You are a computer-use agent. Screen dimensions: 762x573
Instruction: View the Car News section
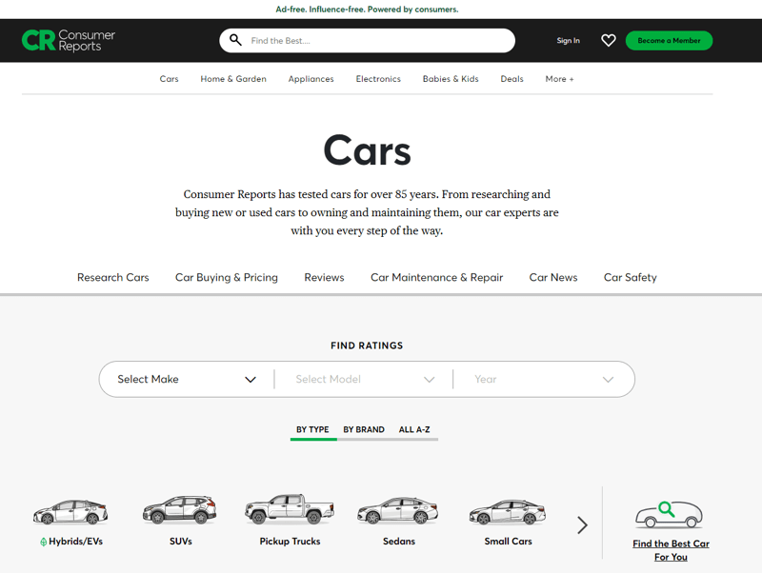pos(553,277)
